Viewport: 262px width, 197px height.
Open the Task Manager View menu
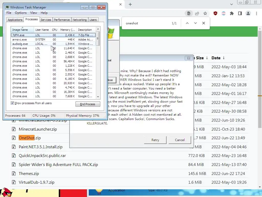[34, 13]
